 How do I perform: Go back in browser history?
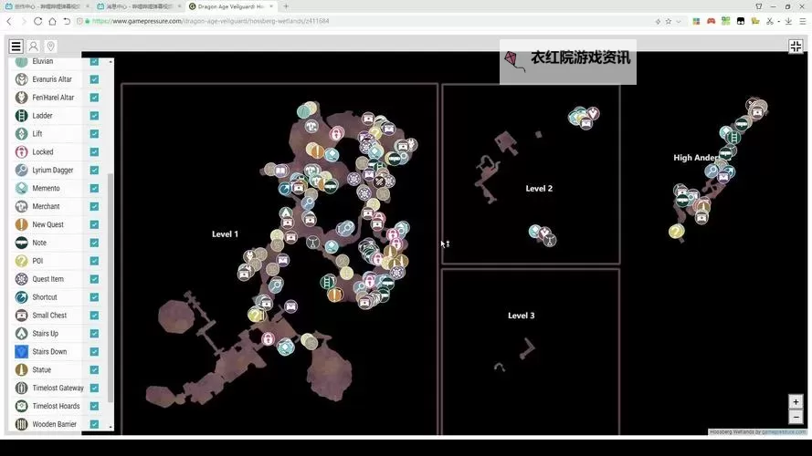click(x=9, y=21)
